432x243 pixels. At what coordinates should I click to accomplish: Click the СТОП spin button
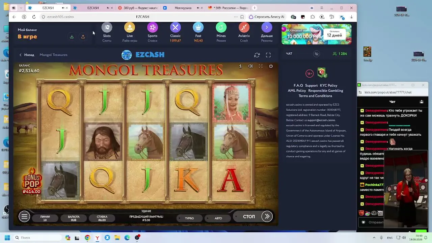coord(249,217)
